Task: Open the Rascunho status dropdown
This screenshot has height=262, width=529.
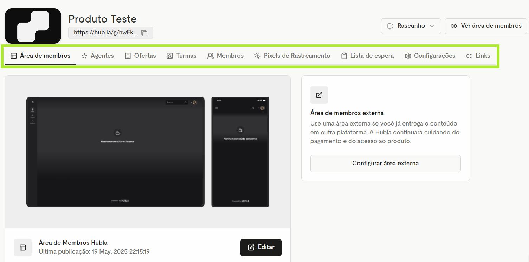Action: 411,26
